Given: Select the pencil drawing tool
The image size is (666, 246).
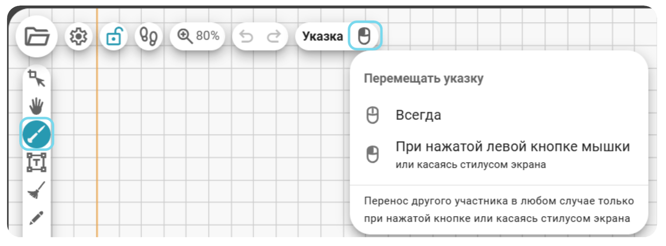Looking at the screenshot, I should pyautogui.click(x=36, y=218).
